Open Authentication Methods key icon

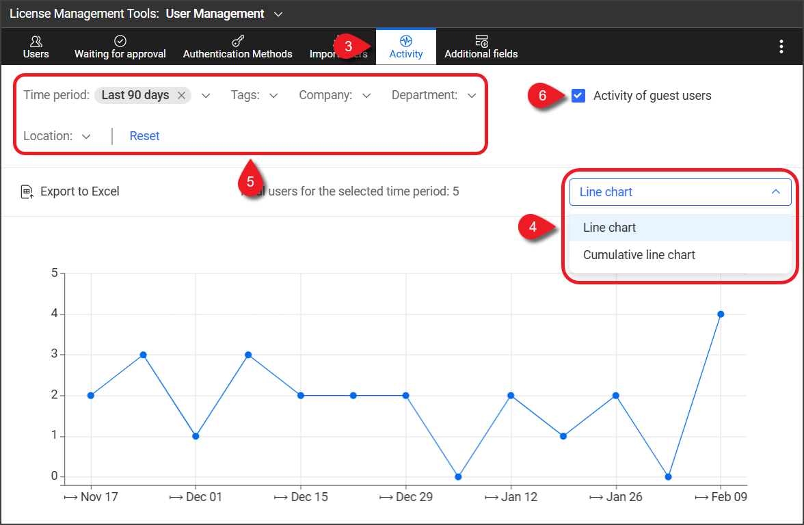pyautogui.click(x=237, y=42)
